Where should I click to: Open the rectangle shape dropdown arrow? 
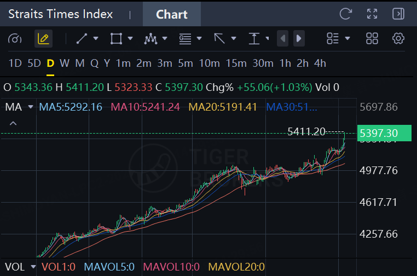130,38
